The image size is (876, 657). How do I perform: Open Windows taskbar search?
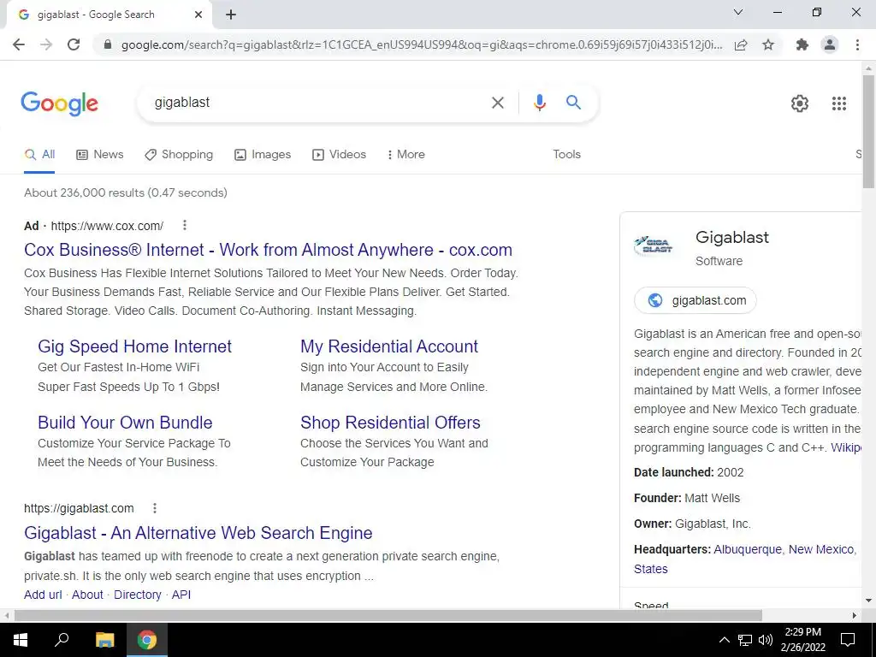[62, 640]
